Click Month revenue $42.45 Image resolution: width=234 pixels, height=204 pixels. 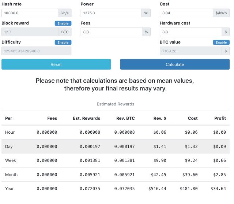pyautogui.click(x=158, y=175)
